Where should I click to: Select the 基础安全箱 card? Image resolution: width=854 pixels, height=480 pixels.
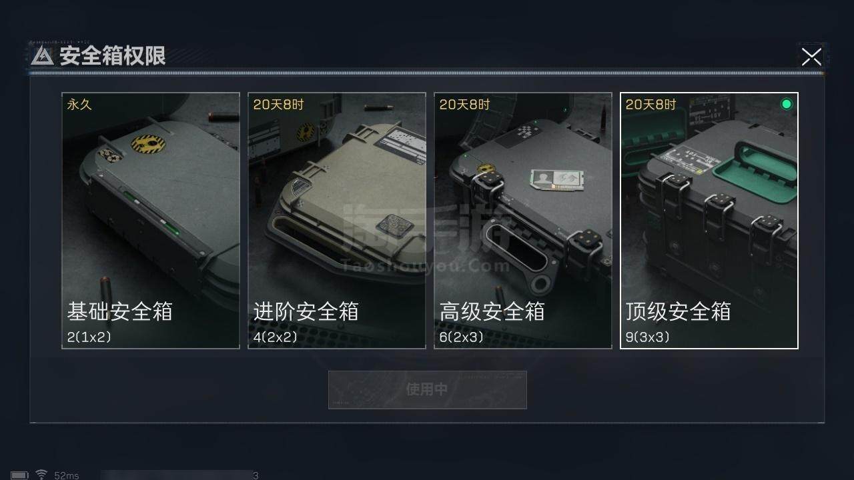point(151,221)
